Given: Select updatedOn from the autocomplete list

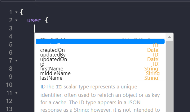Looking at the screenshot, I should tap(100, 59).
